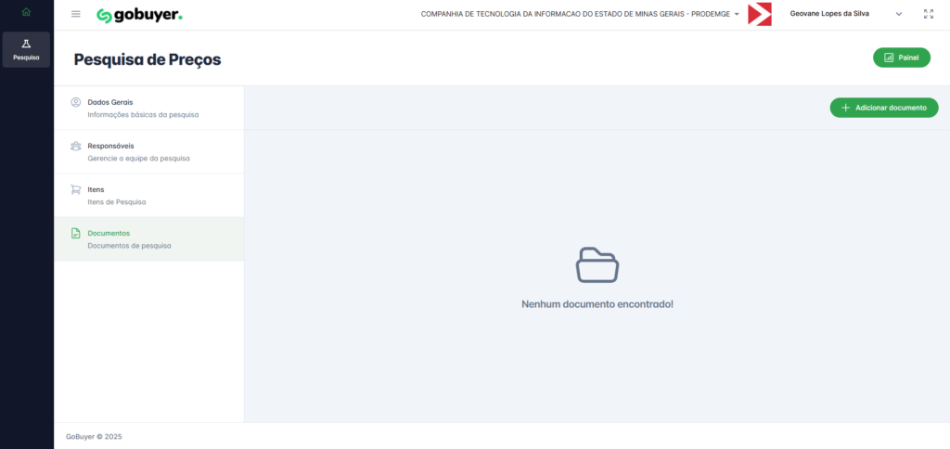Open the Geovane Lopes da Silva account menu
This screenshot has height=449, width=950.
[829, 14]
